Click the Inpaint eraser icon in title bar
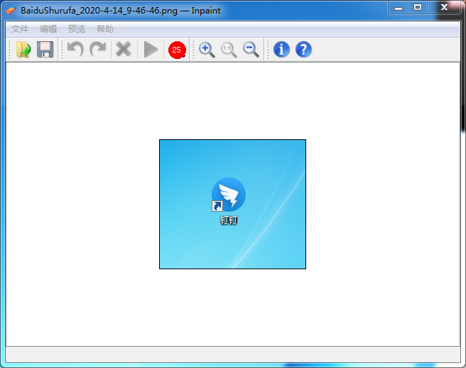This screenshot has width=466, height=368. click(x=11, y=11)
